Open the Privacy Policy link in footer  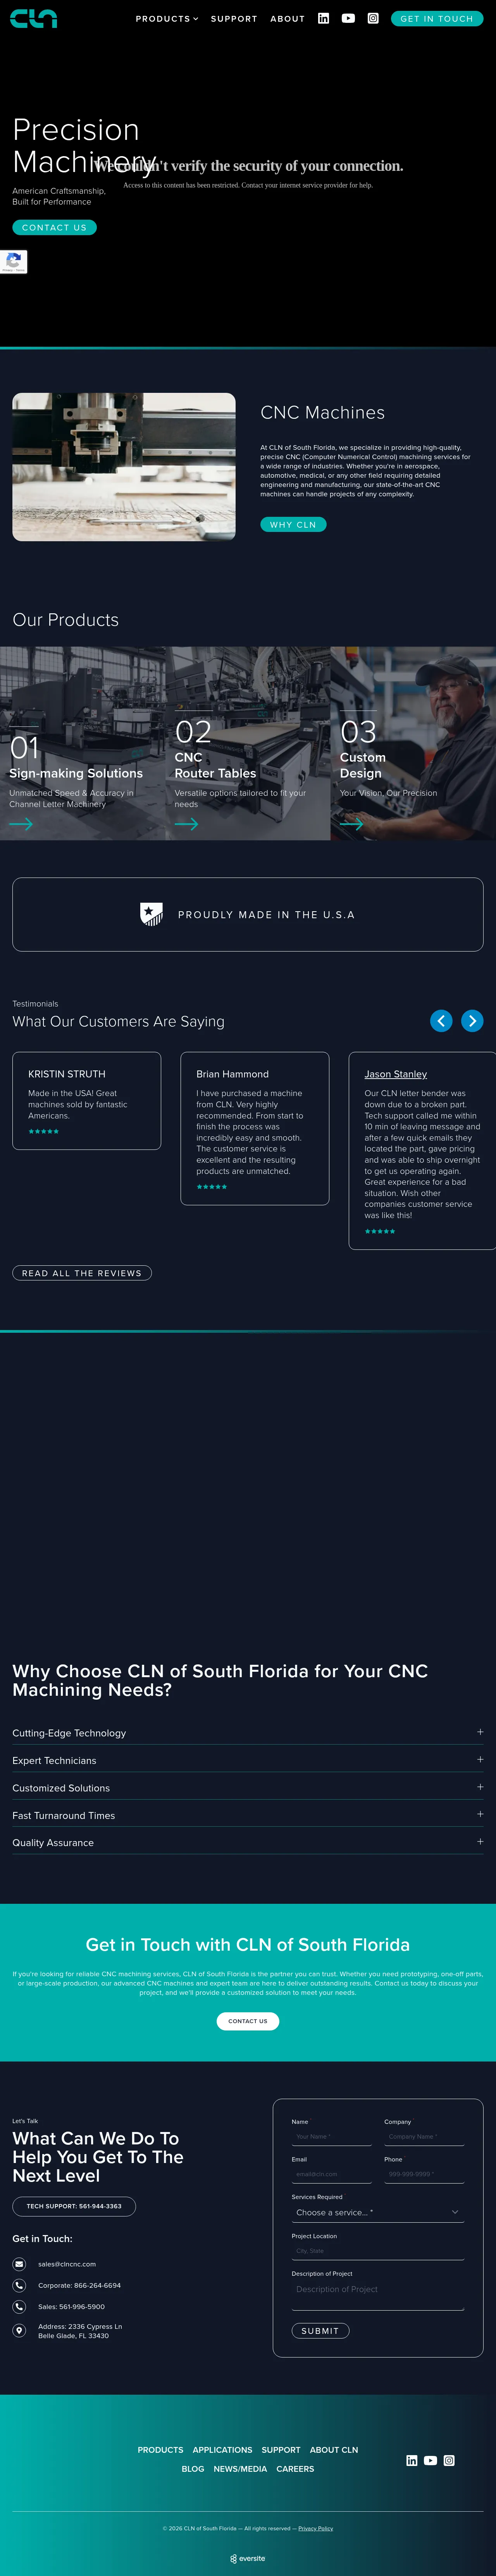pos(315,2528)
